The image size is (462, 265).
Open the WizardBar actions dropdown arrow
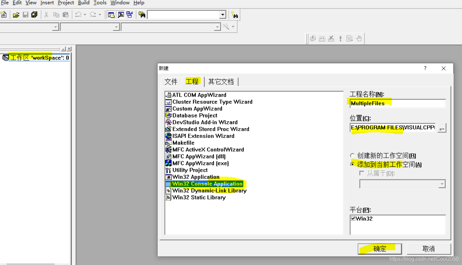click(x=233, y=27)
